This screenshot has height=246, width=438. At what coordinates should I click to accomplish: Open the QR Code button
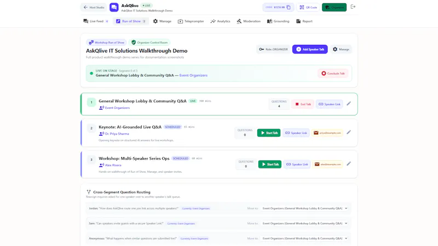308,7
